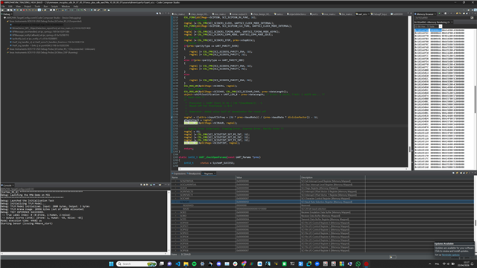Click the Memory Browser address input field
The height and width of the screenshot is (268, 477).
click(442, 18)
